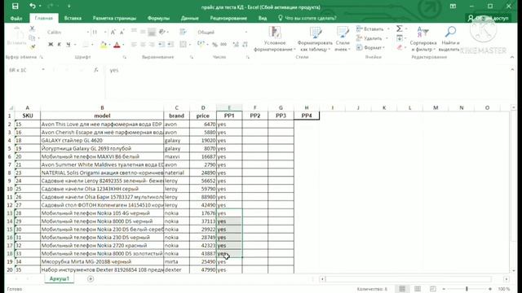Click the Copy icon in the clipboard group
Screen dimensions: 522x293
click(x=33, y=38)
